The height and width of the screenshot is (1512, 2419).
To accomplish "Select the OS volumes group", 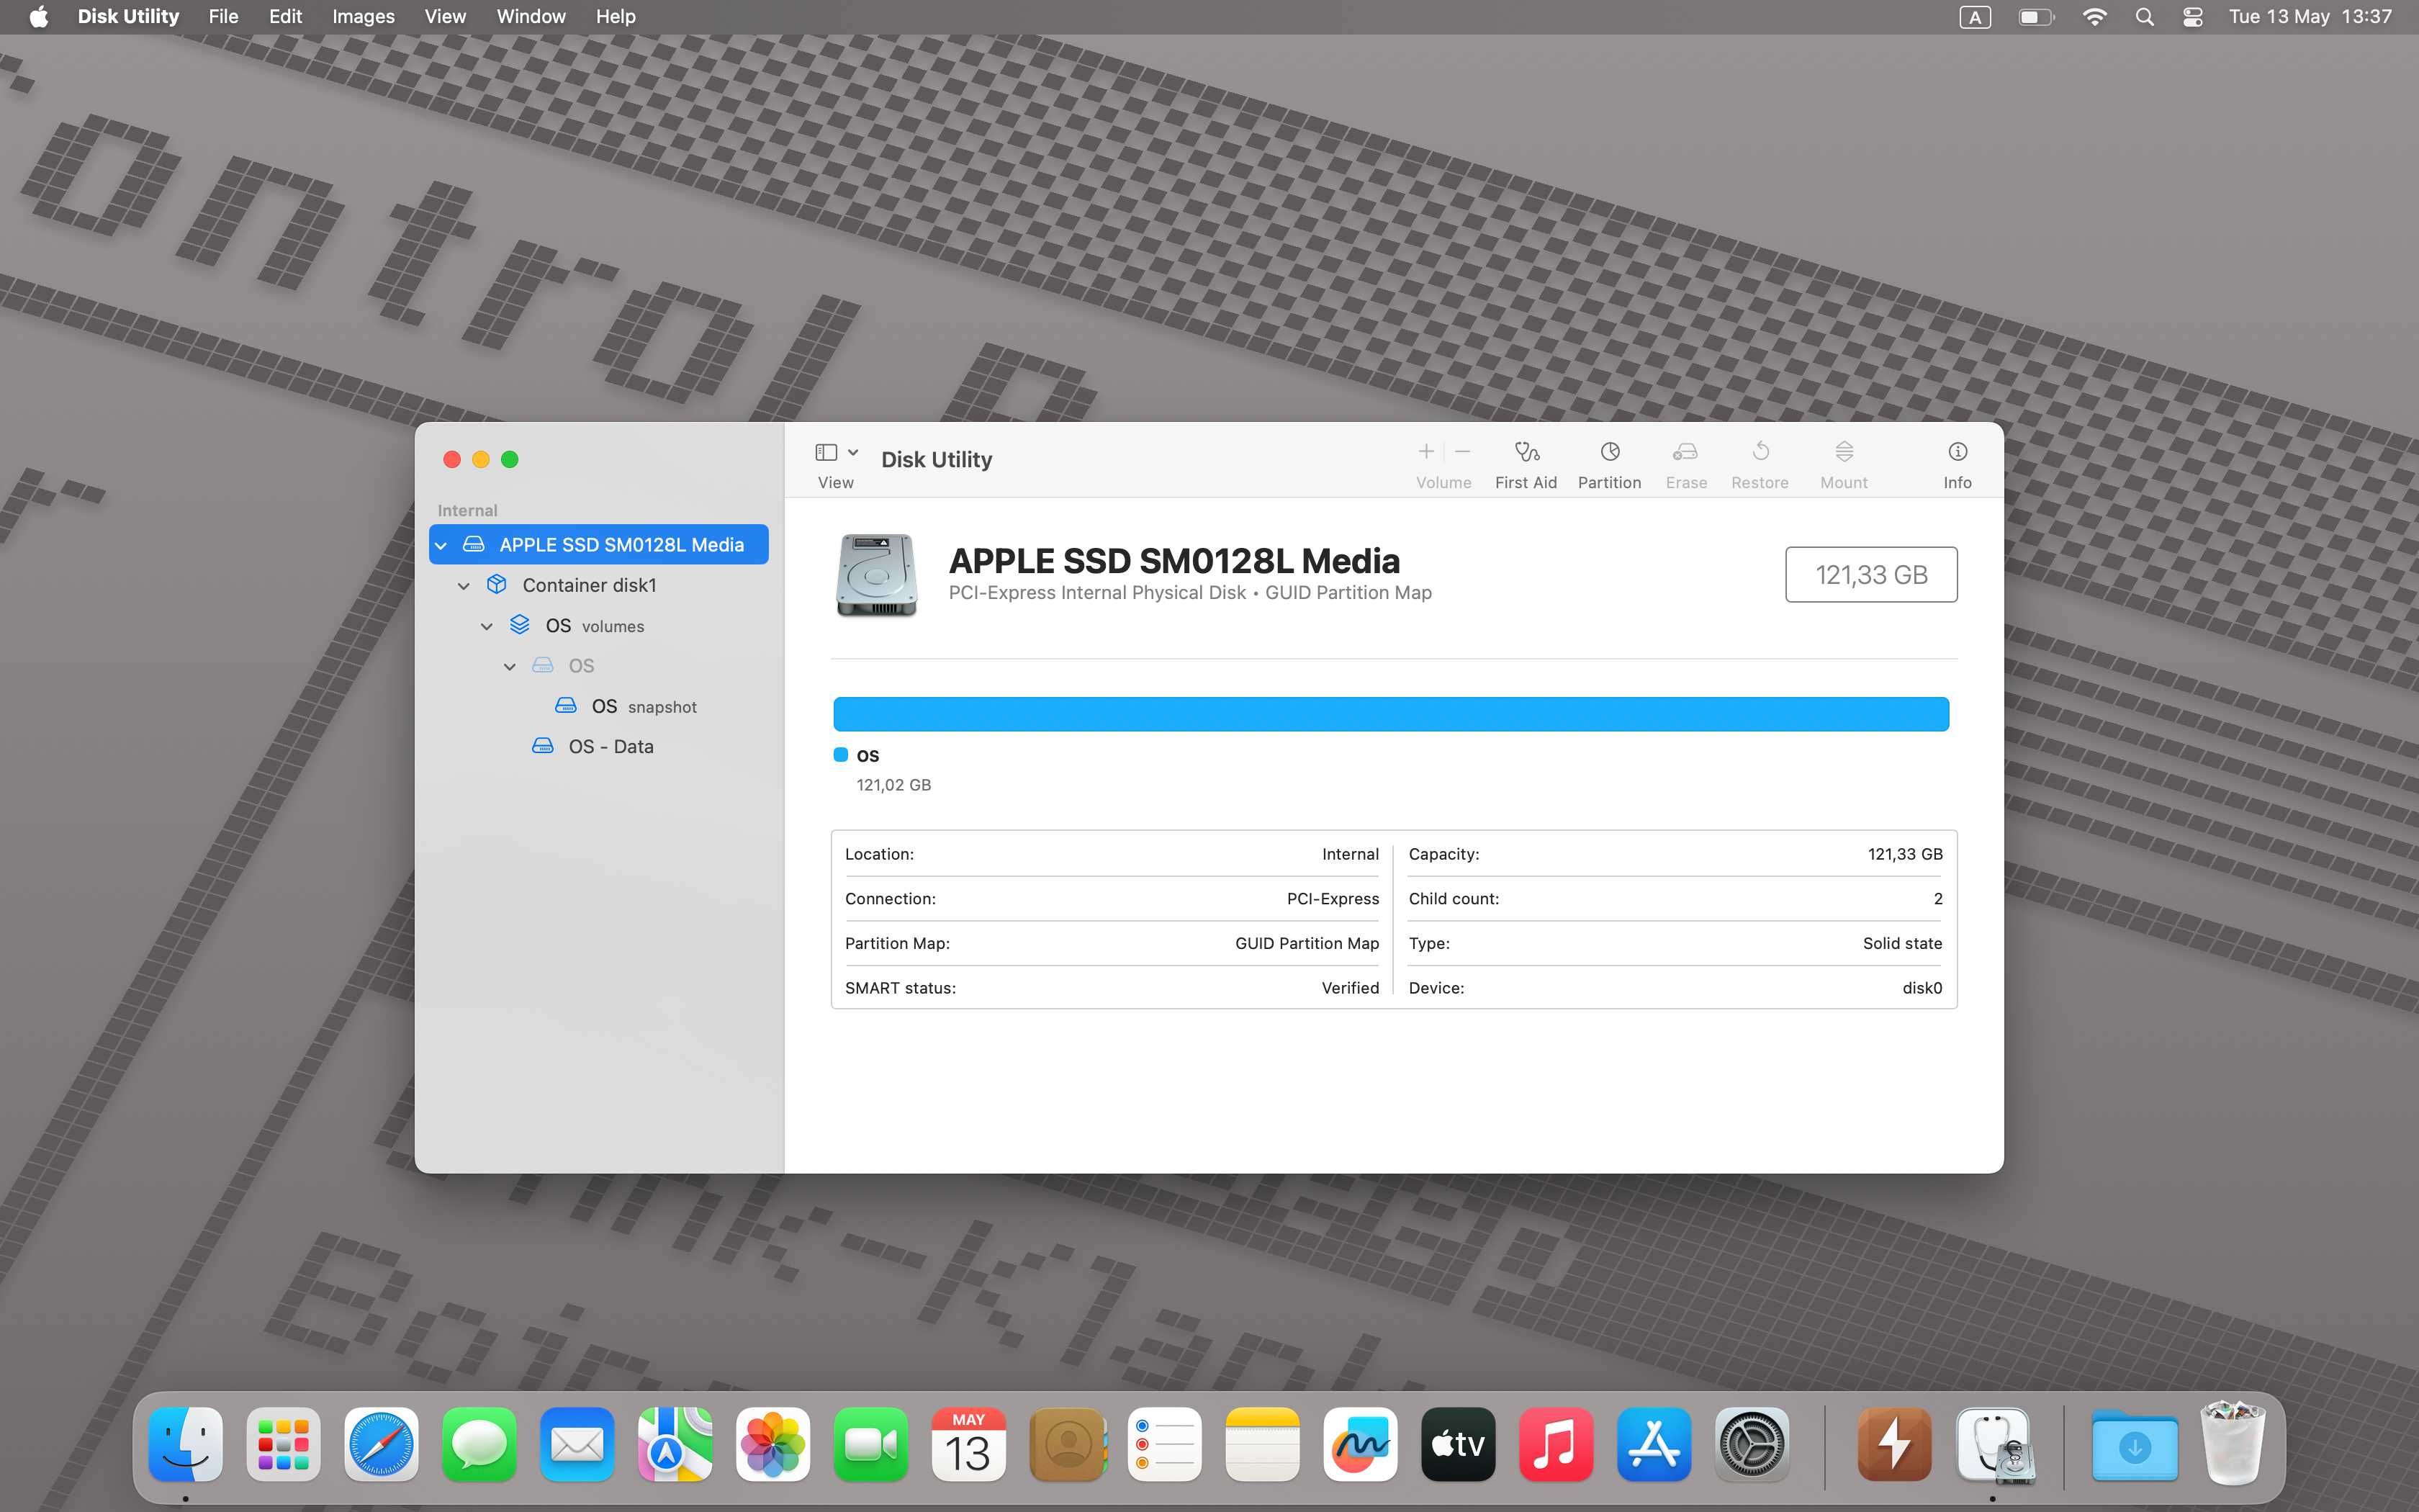I will point(599,626).
